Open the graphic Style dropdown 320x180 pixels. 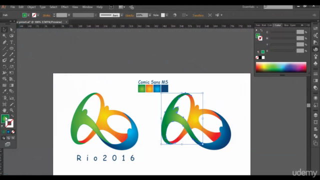click(x=167, y=15)
